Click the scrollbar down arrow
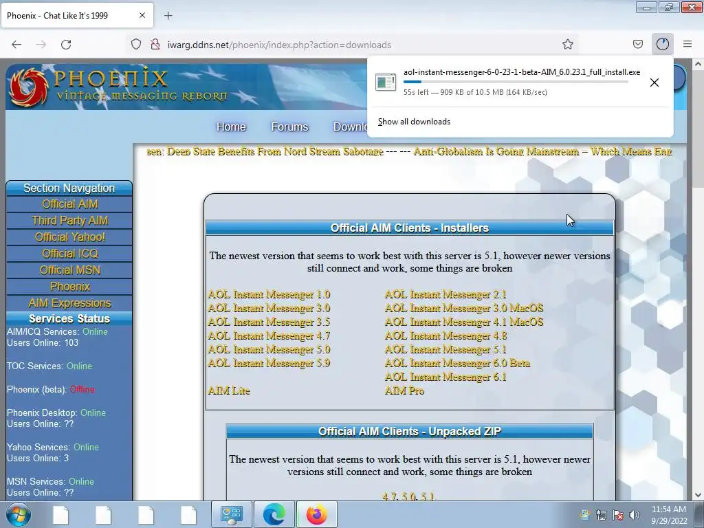 point(698,495)
